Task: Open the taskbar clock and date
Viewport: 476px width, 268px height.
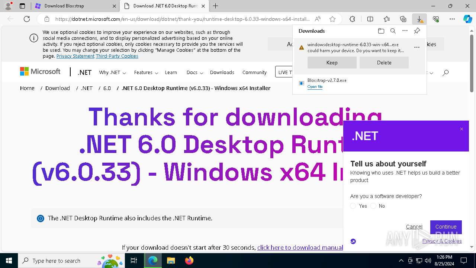Action: tap(444, 261)
